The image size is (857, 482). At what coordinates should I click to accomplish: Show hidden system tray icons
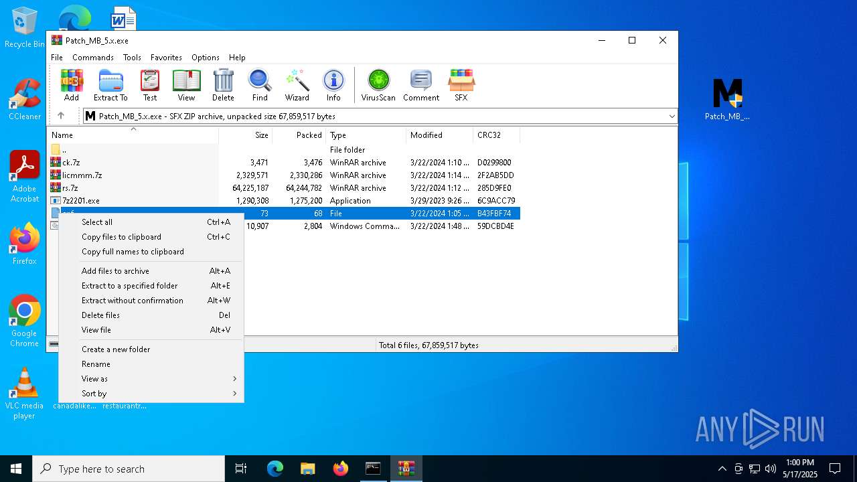(x=722, y=469)
